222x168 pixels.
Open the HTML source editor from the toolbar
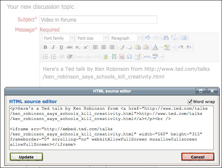[x=147, y=57]
